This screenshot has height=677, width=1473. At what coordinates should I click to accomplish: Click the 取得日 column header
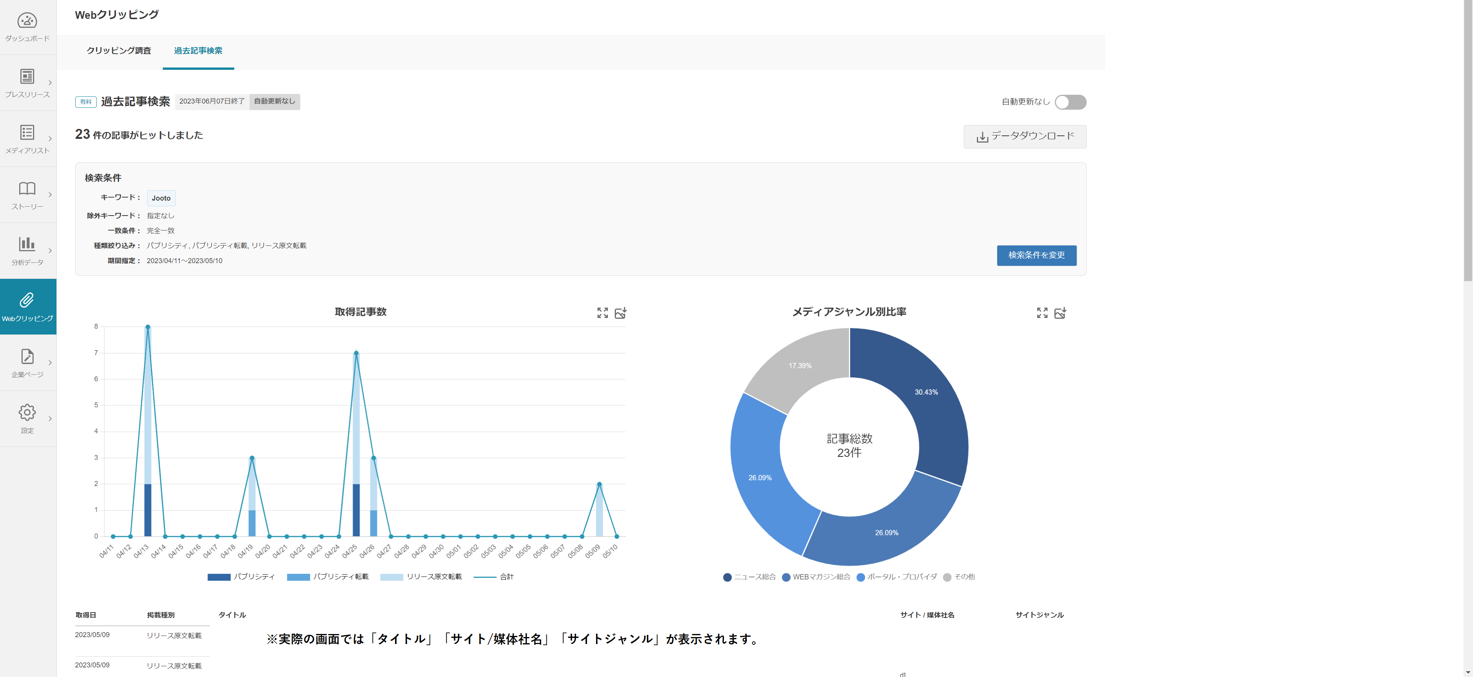86,616
